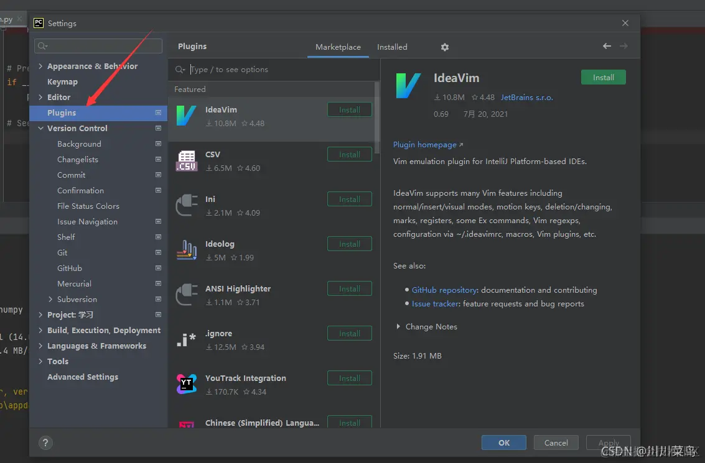Screen dimensions: 705x463
Task: Install the ANSI Highlighter plugin
Action: (x=349, y=289)
